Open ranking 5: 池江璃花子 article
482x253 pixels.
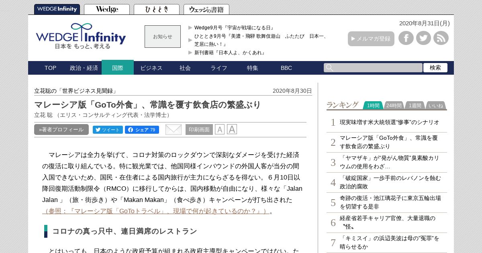click(390, 202)
